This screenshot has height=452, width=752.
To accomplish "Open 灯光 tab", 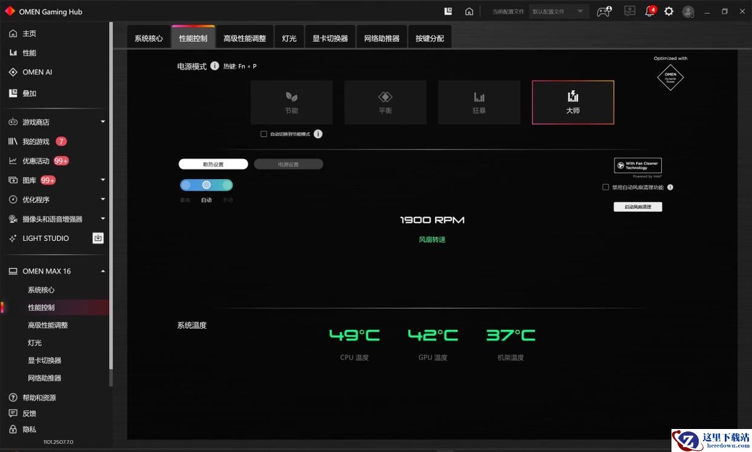I will tap(289, 38).
